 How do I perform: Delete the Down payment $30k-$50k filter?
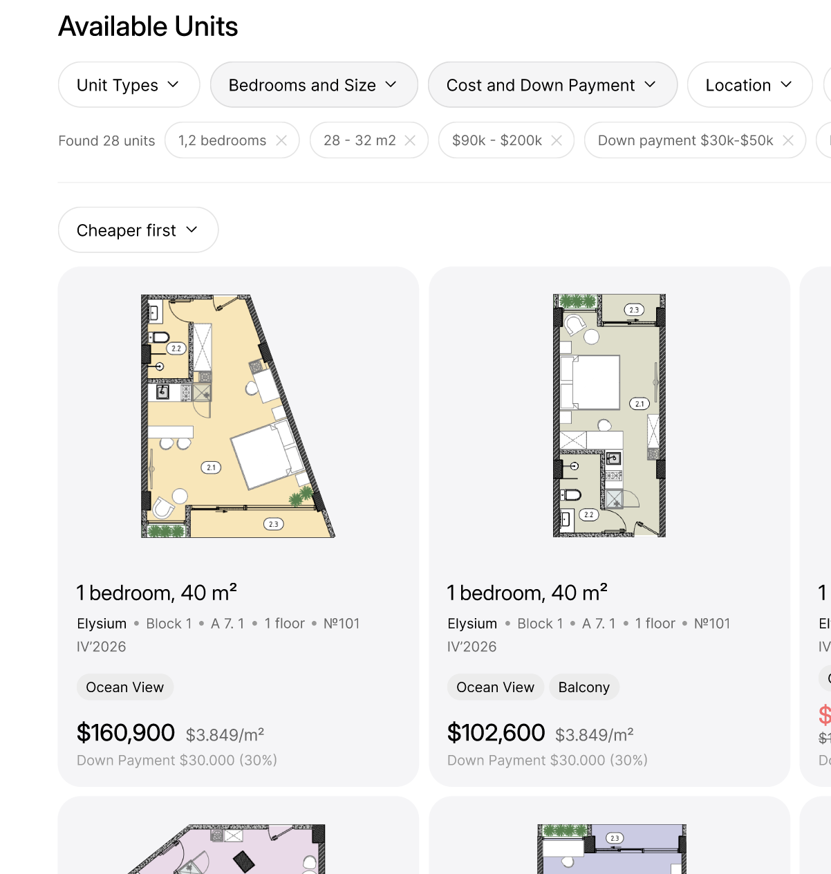788,140
